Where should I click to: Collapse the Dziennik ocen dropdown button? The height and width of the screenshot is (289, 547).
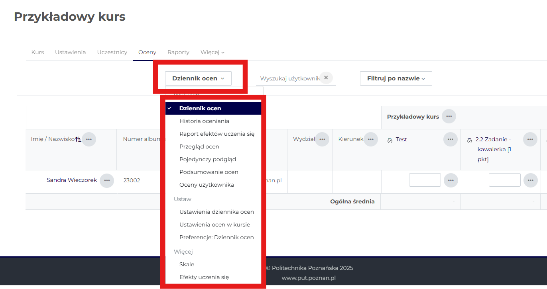198,78
